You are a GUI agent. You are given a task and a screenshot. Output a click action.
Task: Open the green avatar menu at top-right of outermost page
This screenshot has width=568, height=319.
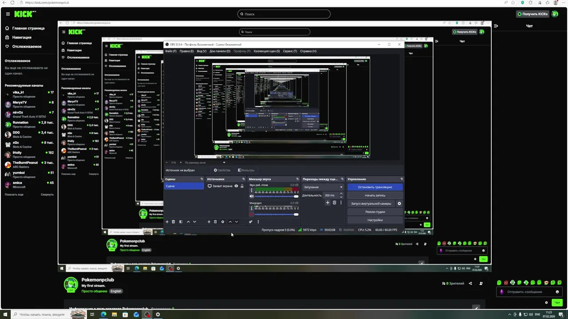pyautogui.click(x=555, y=14)
